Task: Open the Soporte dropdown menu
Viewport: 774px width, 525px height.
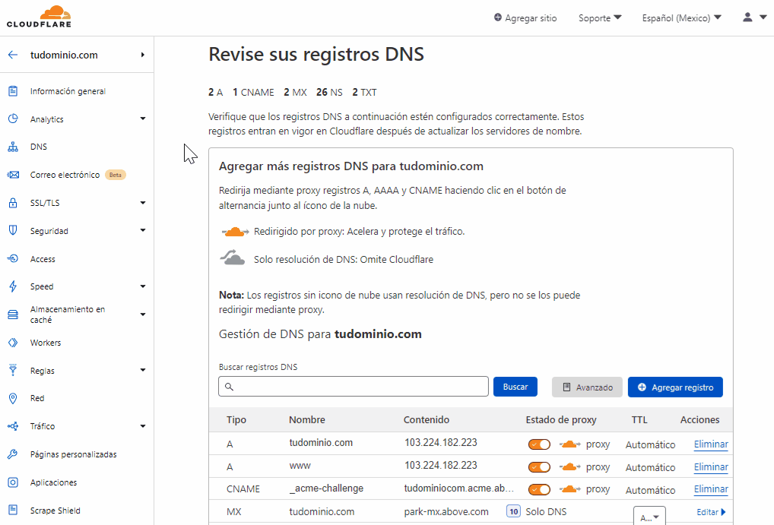Action: (x=600, y=17)
